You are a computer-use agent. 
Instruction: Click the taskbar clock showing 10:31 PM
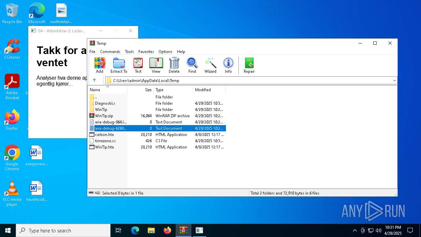393,230
